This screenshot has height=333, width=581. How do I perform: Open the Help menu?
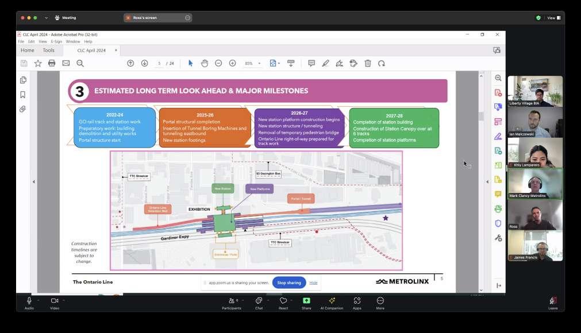pos(88,41)
